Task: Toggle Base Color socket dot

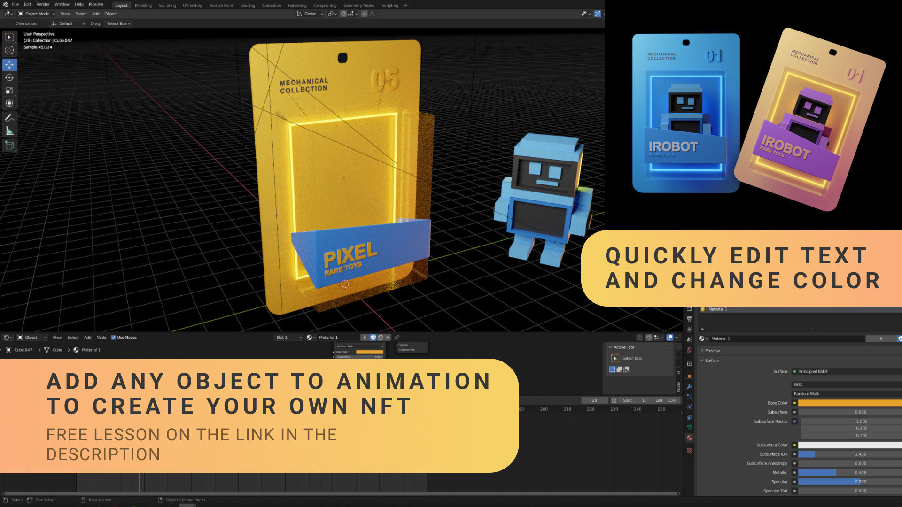Action: coord(794,403)
